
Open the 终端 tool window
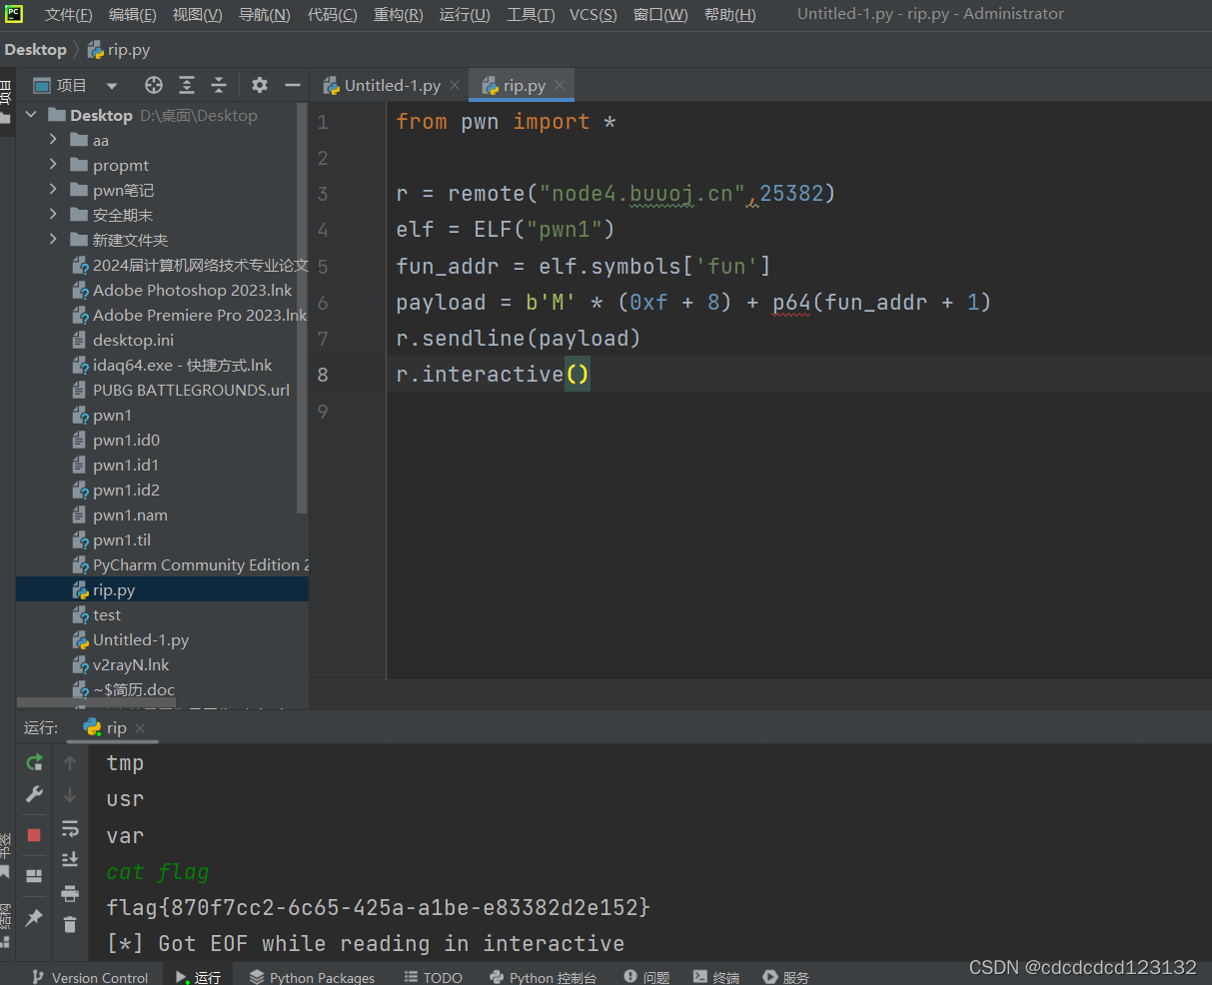tap(715, 977)
